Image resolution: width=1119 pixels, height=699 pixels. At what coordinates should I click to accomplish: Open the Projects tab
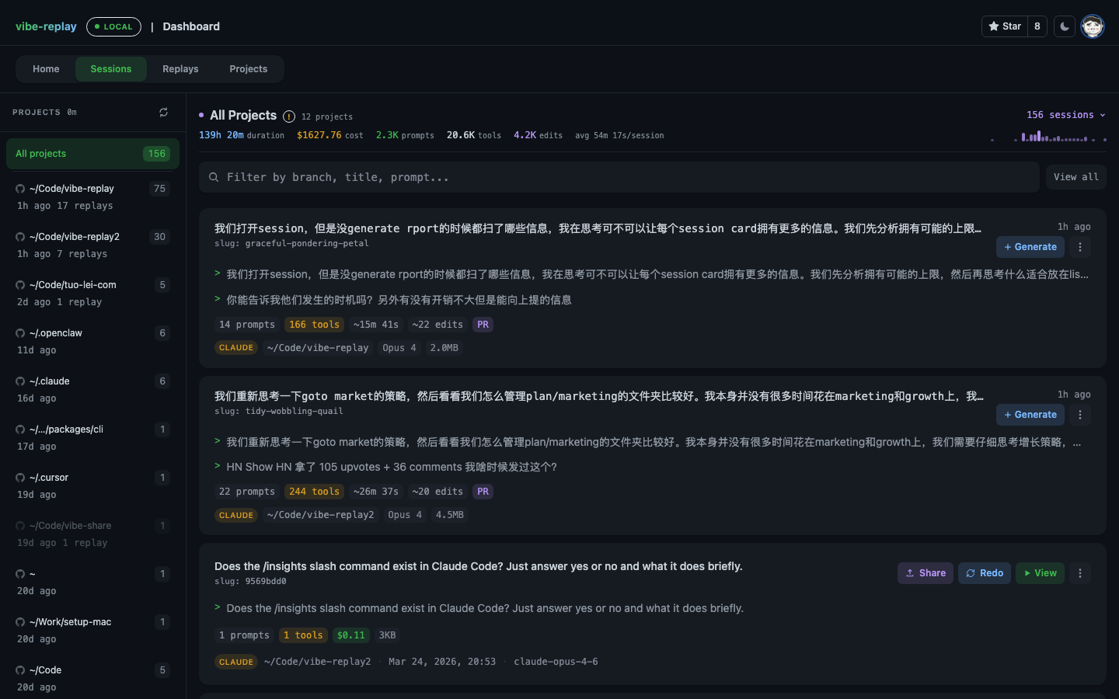coord(248,69)
